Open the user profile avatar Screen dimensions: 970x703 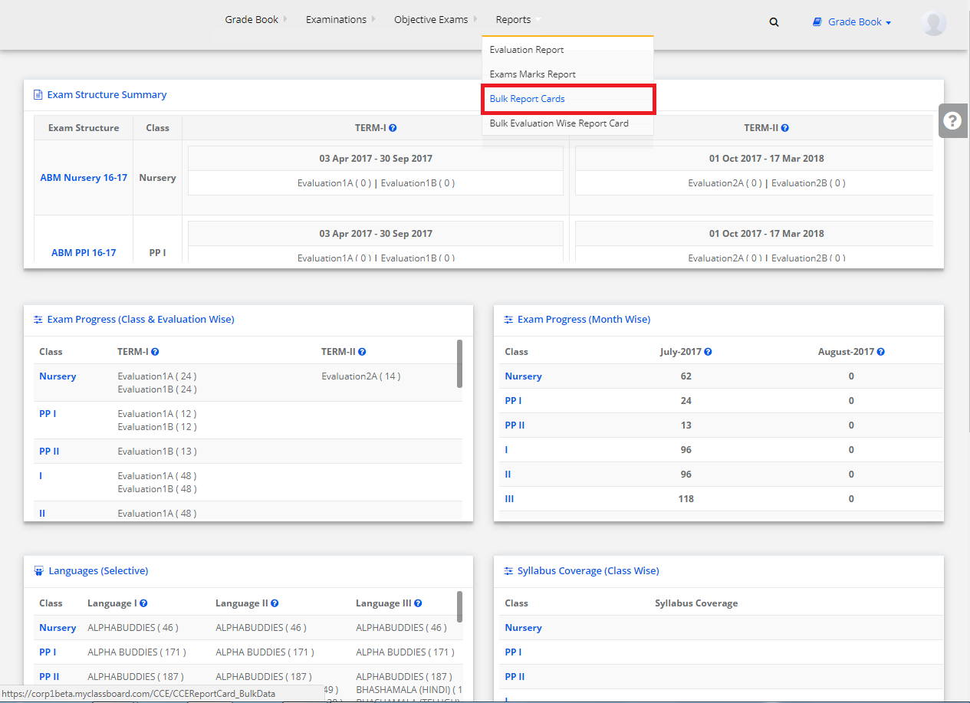(x=934, y=23)
